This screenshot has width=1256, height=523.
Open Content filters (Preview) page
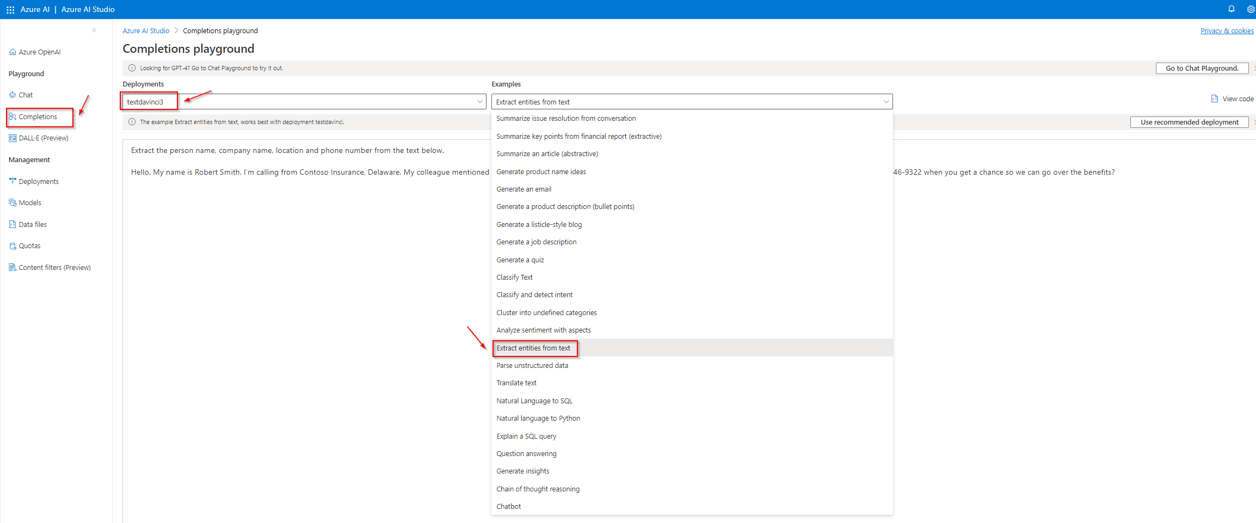(54, 267)
